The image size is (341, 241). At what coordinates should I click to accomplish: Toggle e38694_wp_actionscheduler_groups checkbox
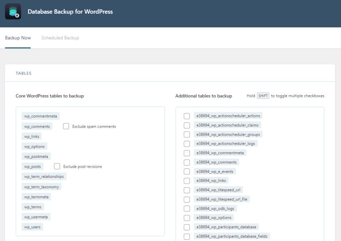187,134
